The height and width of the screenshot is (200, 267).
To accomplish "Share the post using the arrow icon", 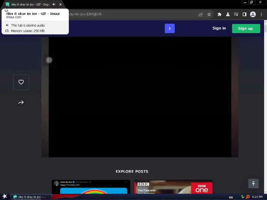I will [x=21, y=102].
